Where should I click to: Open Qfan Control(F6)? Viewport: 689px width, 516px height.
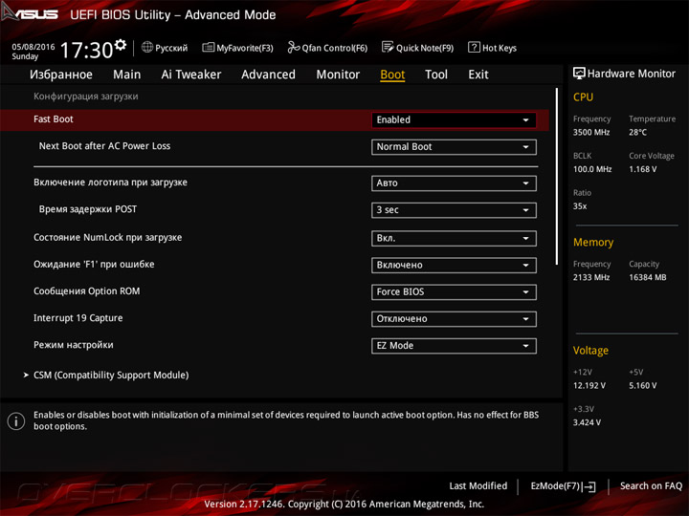(x=327, y=48)
